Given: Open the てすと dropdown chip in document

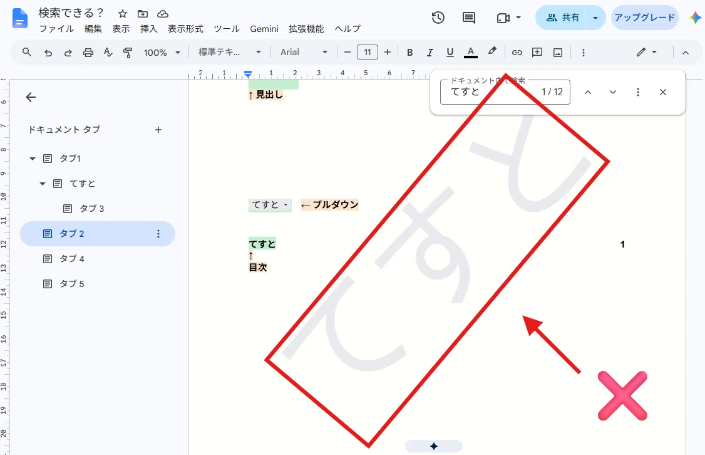Looking at the screenshot, I should point(270,205).
